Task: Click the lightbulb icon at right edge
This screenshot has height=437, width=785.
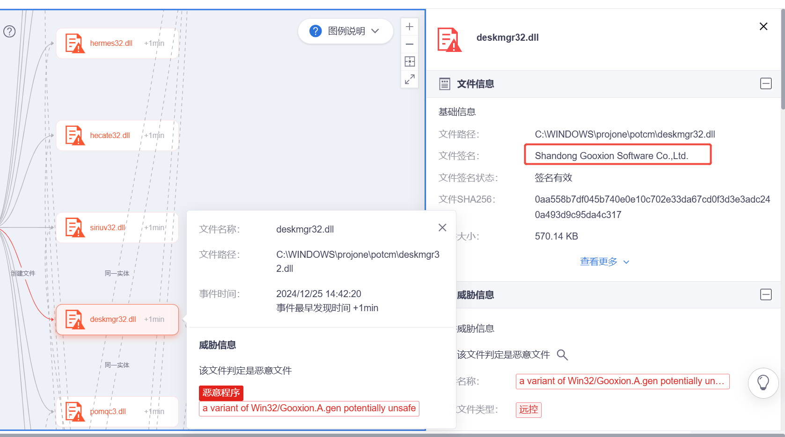Action: click(x=763, y=383)
